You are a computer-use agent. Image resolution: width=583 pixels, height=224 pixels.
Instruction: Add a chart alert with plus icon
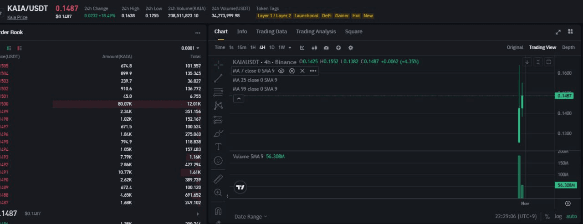338,48
